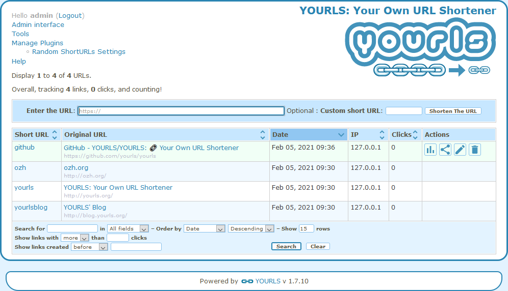Focus the Custom short URL field
The image size is (508, 291).
[403, 111]
